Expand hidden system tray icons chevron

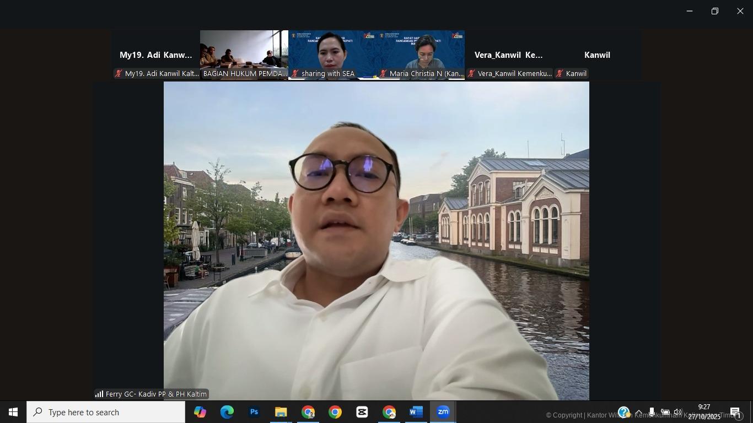pos(638,413)
